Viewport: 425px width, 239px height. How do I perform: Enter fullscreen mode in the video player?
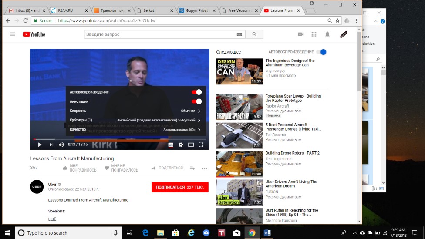tap(201, 145)
